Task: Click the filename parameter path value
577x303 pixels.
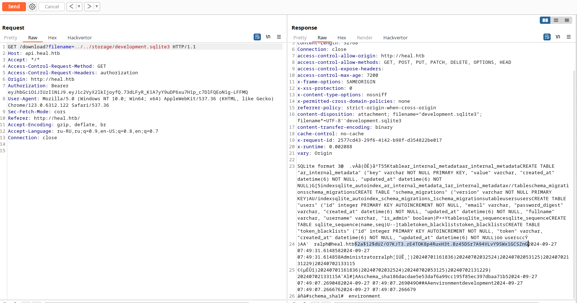Action: [122, 47]
